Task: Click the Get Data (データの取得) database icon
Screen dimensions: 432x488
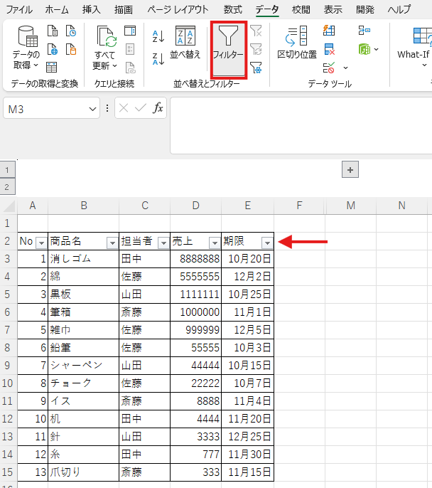Action: (x=27, y=36)
